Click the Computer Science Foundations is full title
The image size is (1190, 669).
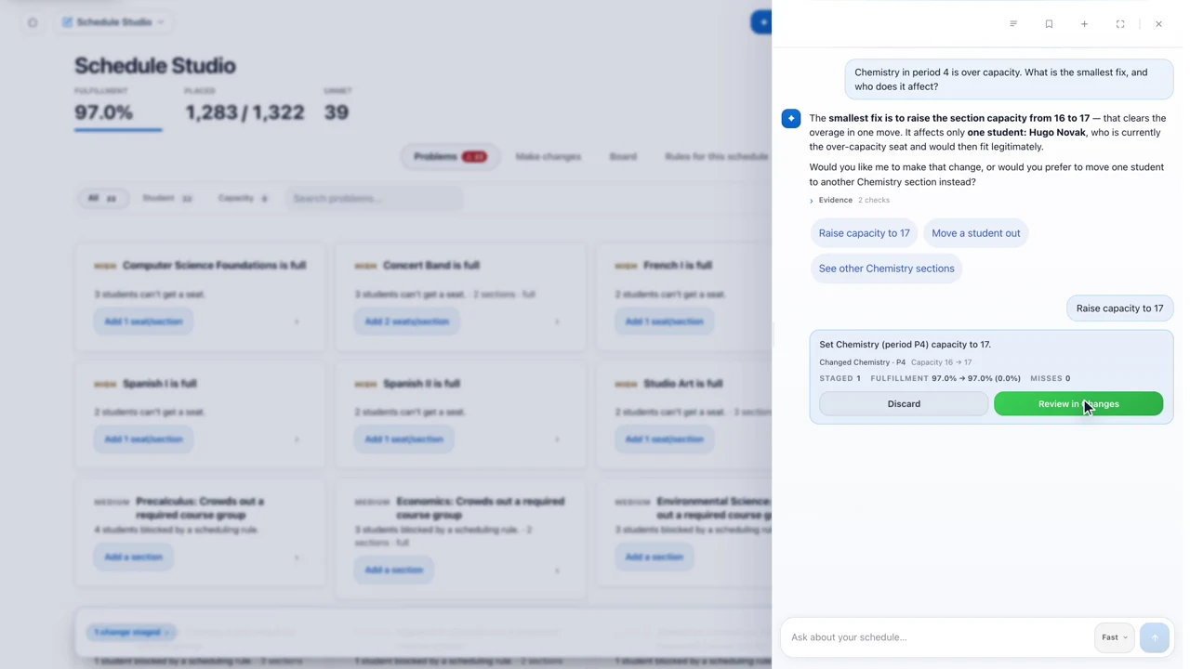click(x=214, y=266)
